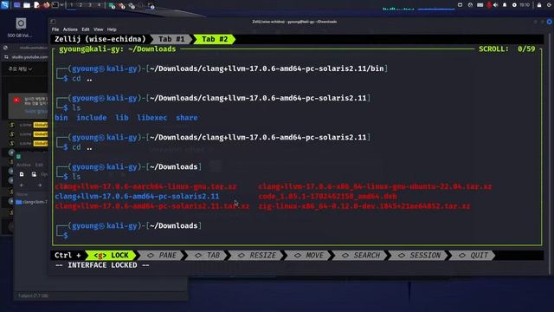The width and height of the screenshot is (554, 312).
Task: Click the zig-linux tar.xz filename
Action: pyautogui.click(x=364, y=206)
